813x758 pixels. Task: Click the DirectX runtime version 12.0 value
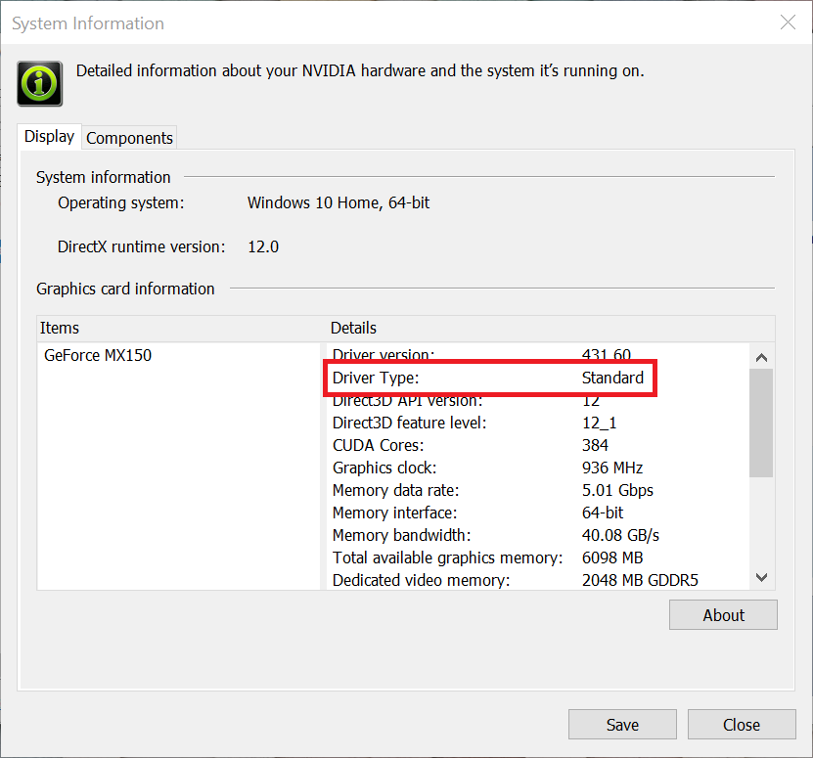pyautogui.click(x=263, y=246)
